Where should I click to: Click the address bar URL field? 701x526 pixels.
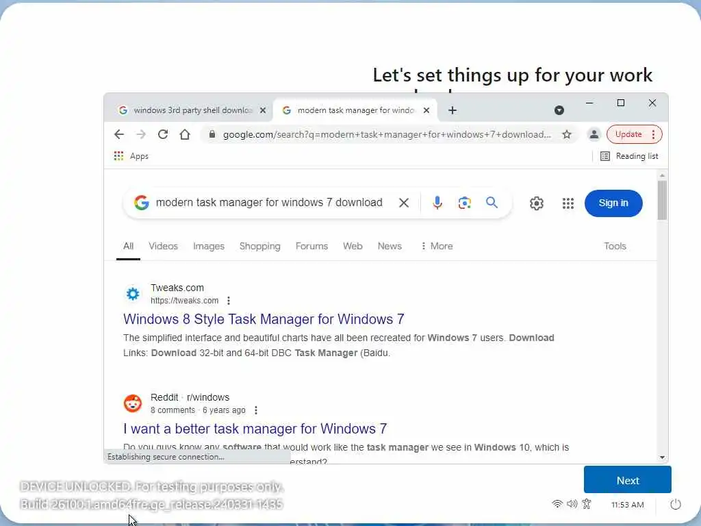[x=387, y=135]
